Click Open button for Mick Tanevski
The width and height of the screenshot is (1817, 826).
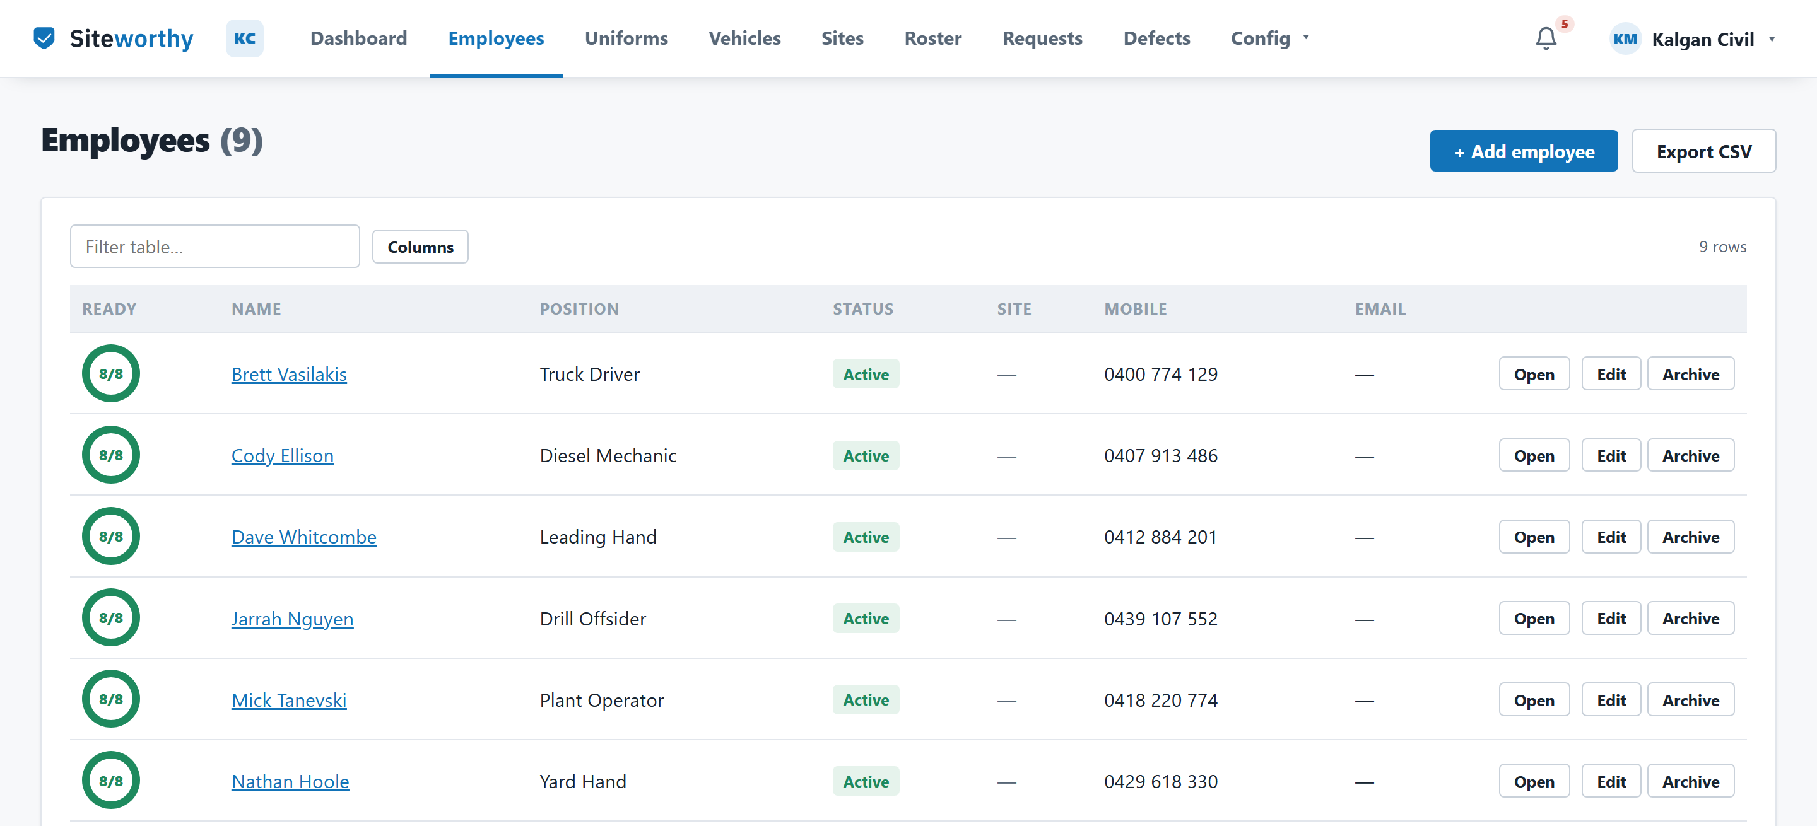[x=1534, y=700]
